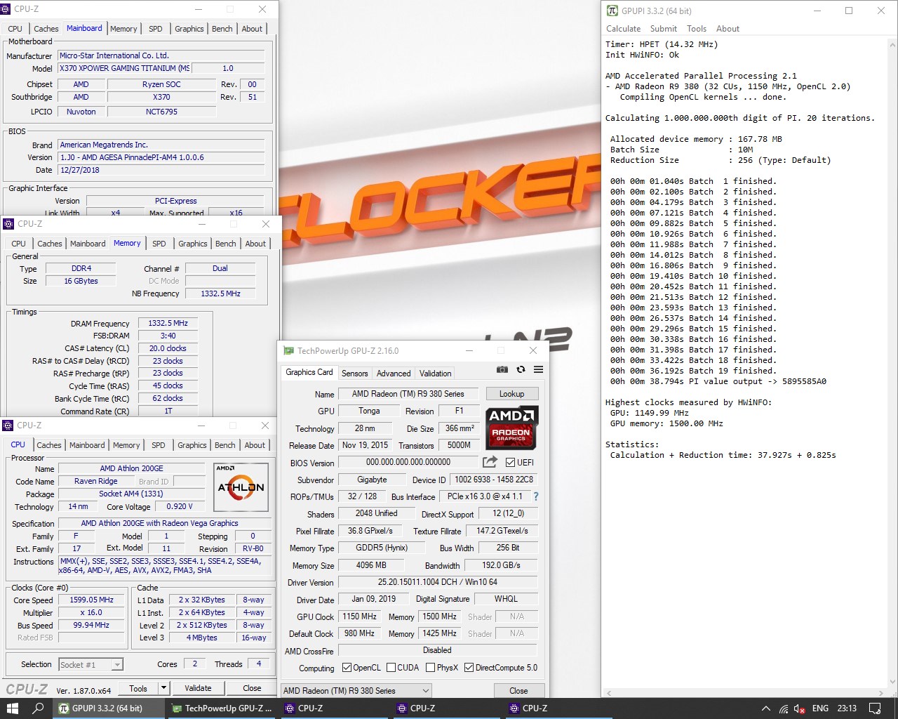Click the GPUPI window title icon

(612, 11)
